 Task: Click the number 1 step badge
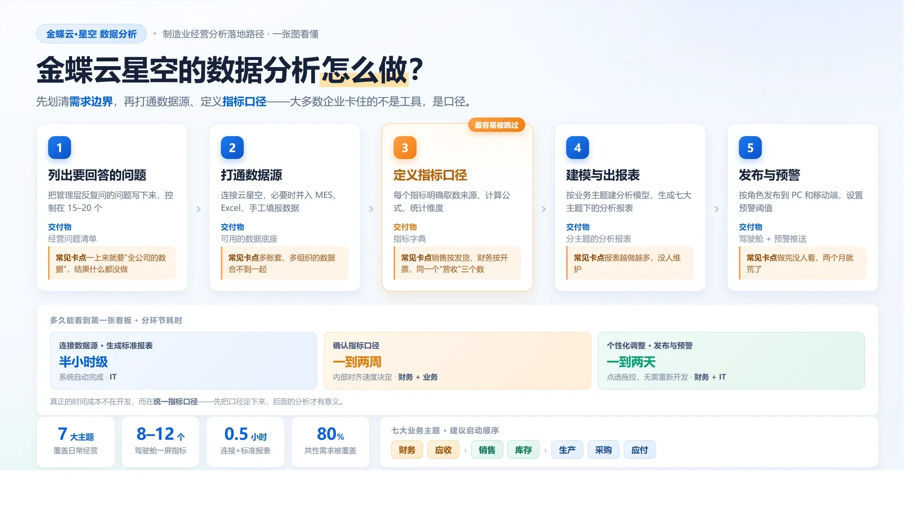[60, 148]
